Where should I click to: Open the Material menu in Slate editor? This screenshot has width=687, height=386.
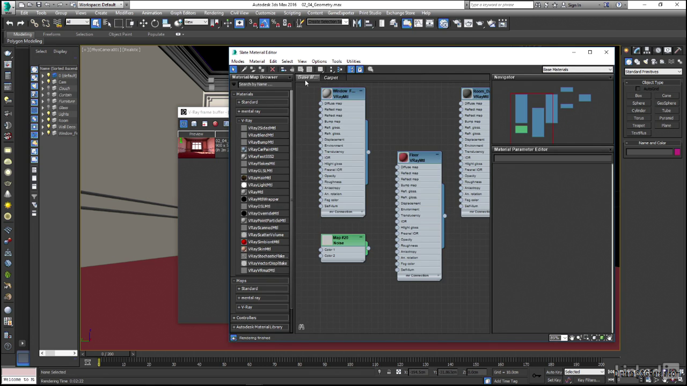[257, 61]
